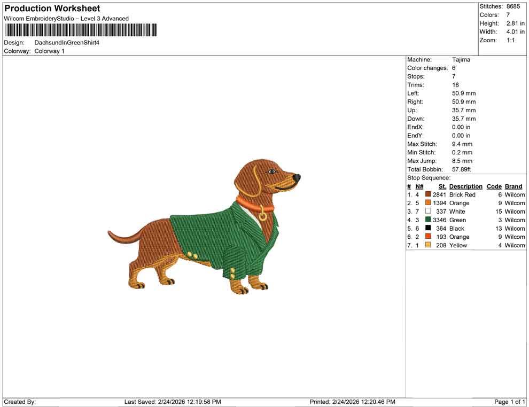This screenshot has width=529, height=407.
Task: Select the Orange swatch for stop 2
Action: pos(427,203)
